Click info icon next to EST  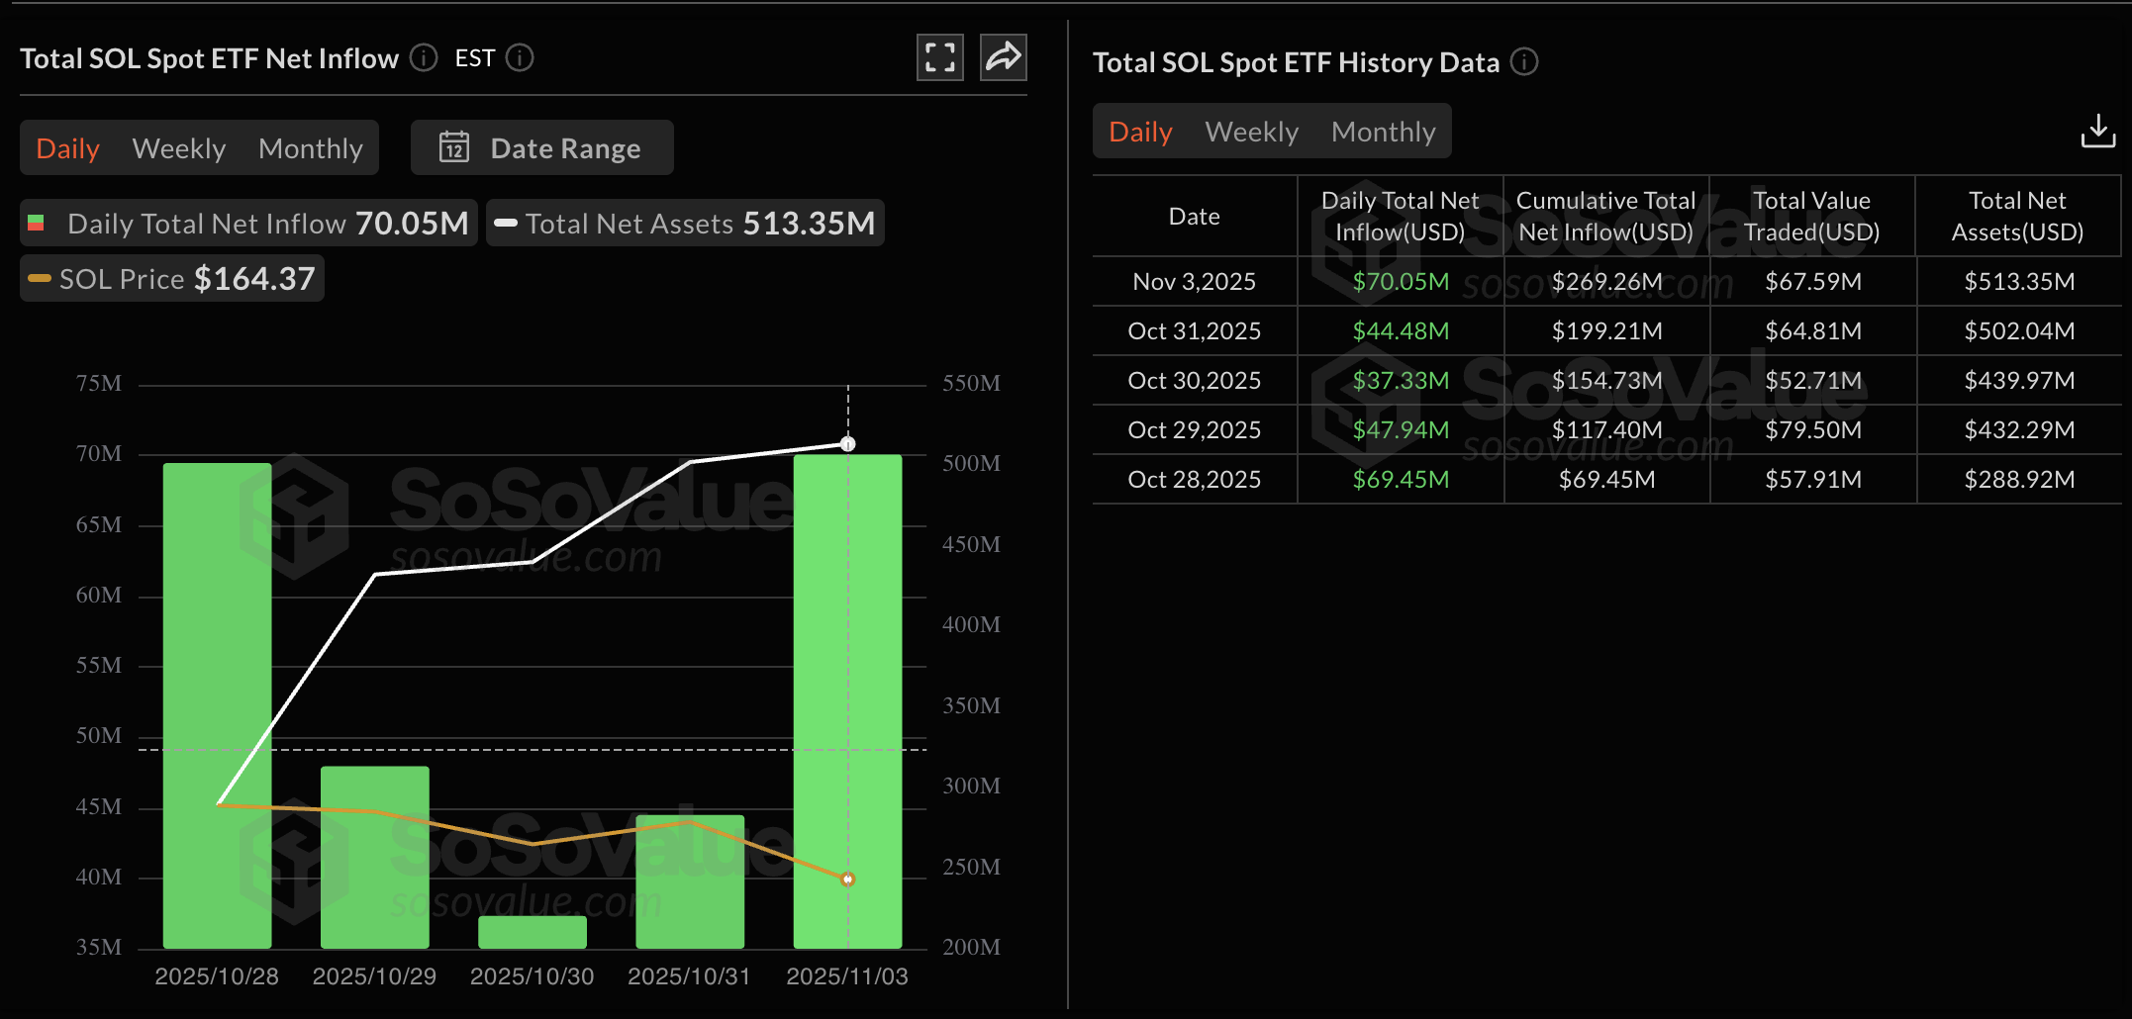pyautogui.click(x=520, y=58)
